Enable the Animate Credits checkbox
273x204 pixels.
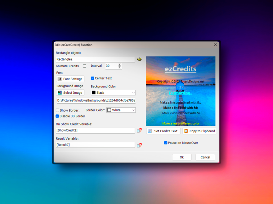84,66
